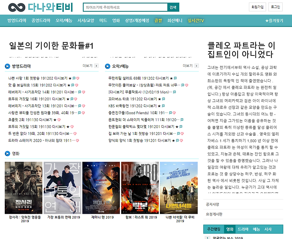Open 나쁜 사랑 1회 첫방송 191202 다시보기
The height and width of the screenshot is (239, 292).
(38, 78)
